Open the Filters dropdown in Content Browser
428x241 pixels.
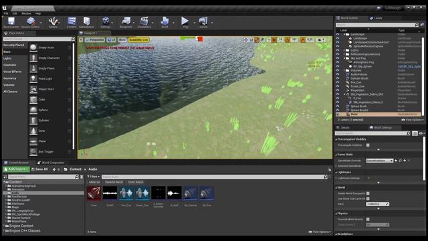(x=94, y=177)
